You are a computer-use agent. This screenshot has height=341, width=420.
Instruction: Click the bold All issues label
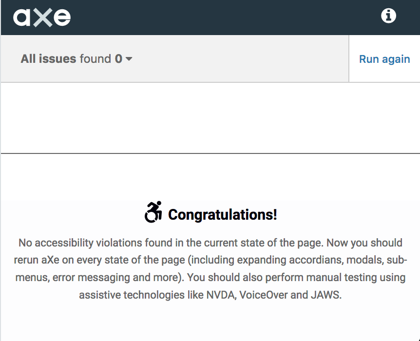click(x=49, y=58)
